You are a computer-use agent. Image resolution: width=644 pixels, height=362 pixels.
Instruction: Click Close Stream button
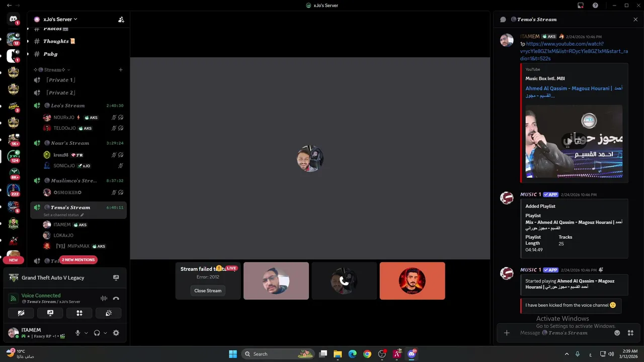pos(208,291)
